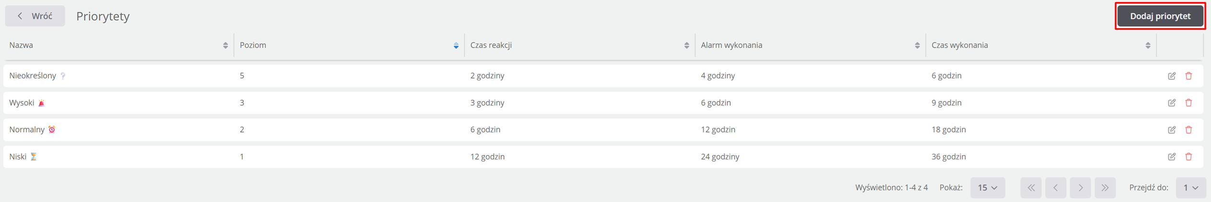Sort by Czas wykonania column

1148,45
